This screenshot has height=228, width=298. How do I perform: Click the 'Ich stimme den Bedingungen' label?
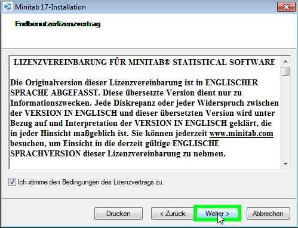click(91, 182)
